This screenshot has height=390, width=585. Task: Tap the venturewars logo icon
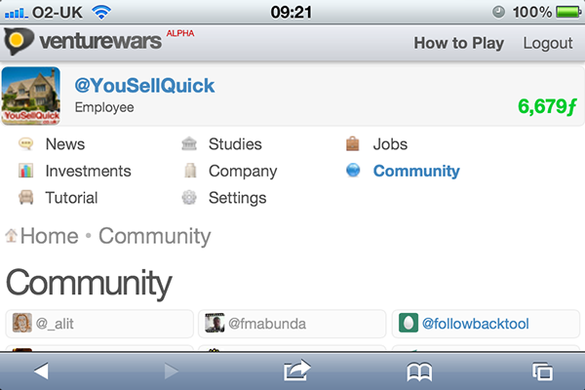pyautogui.click(x=19, y=41)
